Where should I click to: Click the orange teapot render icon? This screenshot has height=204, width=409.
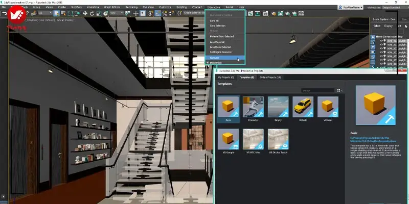274,13
